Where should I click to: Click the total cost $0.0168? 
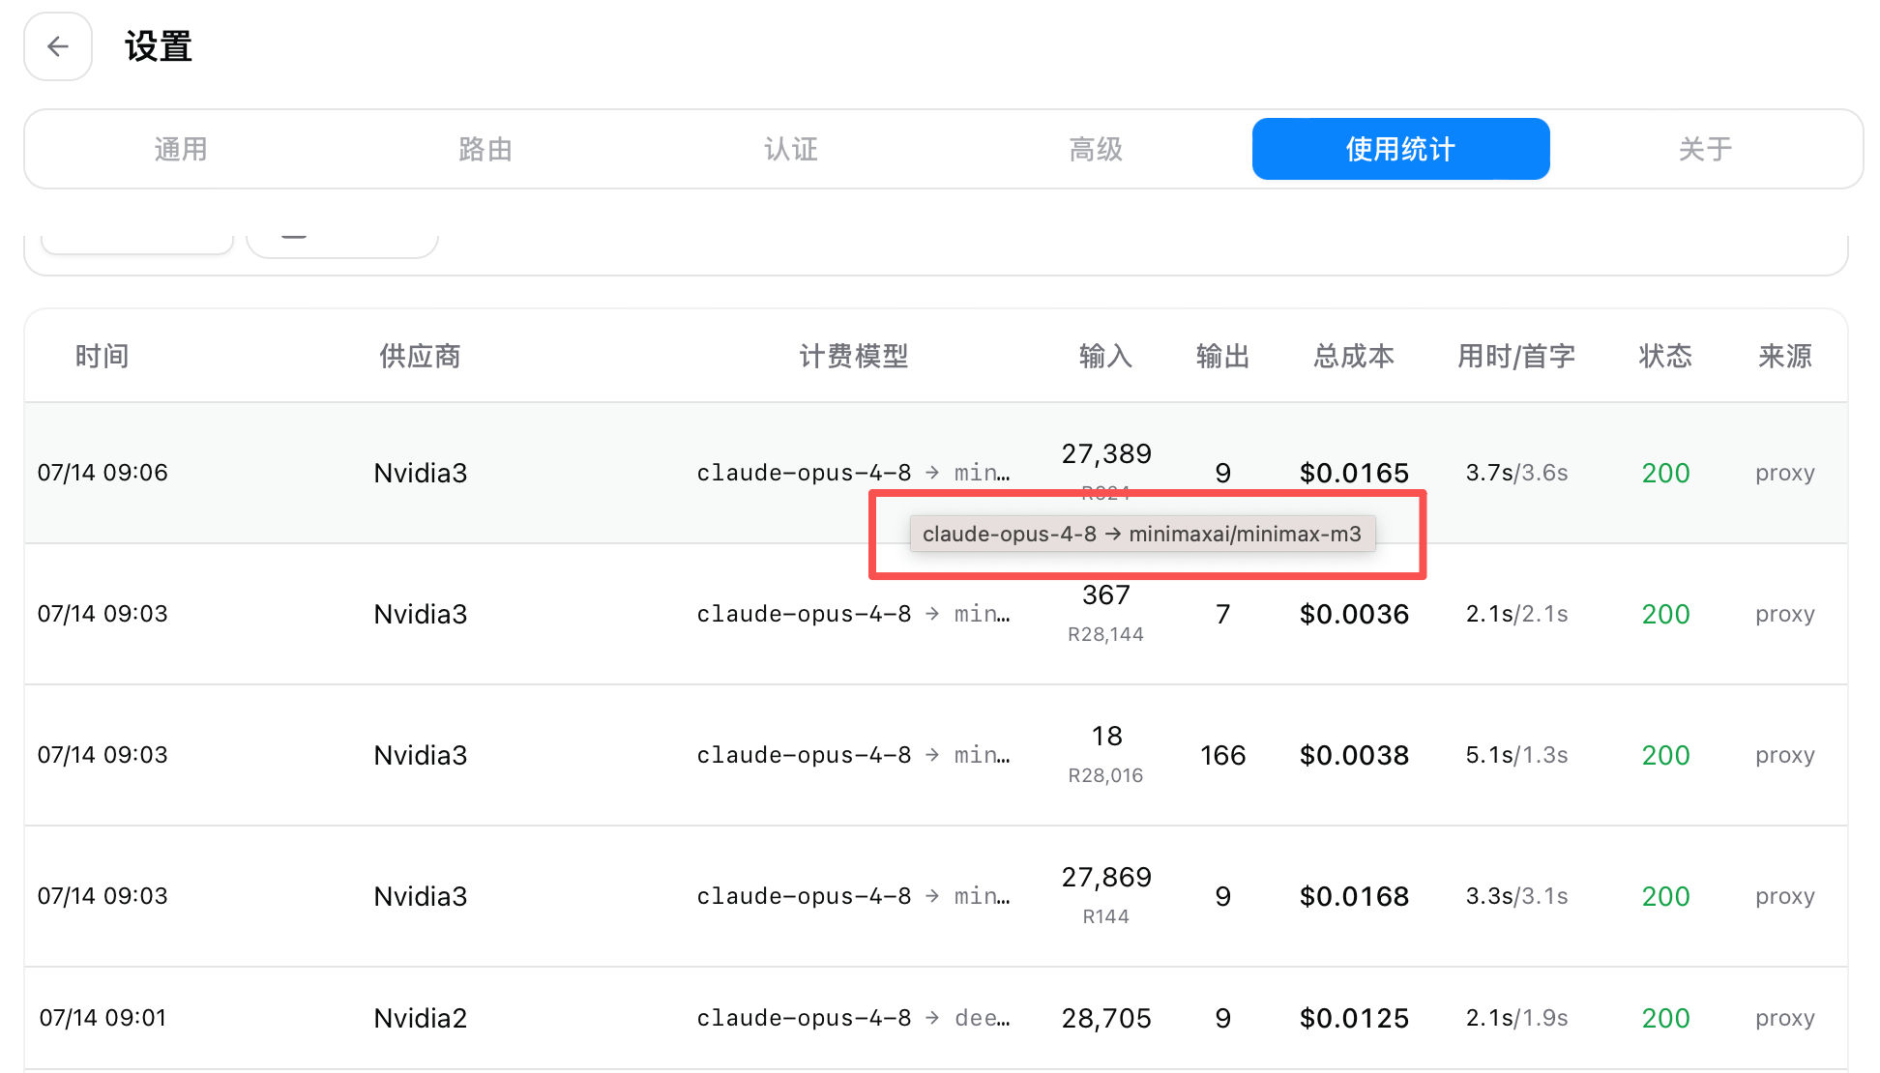[x=1354, y=896]
